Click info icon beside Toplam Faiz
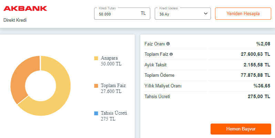The width and height of the screenshot is (275, 138). tap(171, 54)
